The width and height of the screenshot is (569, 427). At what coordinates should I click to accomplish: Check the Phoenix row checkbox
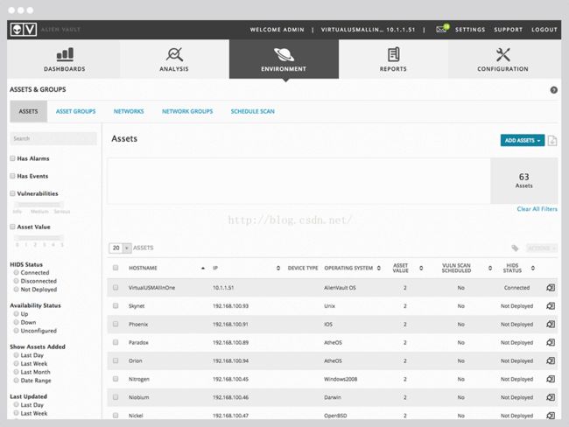point(116,324)
